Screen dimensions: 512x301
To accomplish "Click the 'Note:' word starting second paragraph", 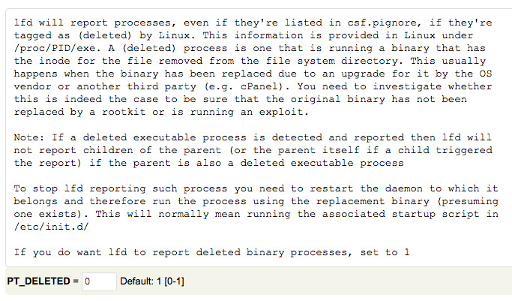I will pos(30,138).
